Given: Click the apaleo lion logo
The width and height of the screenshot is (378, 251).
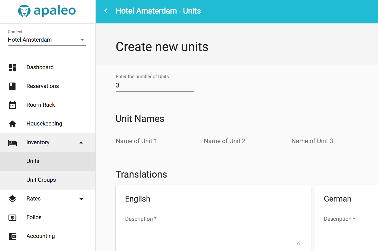Looking at the screenshot, I should 24,11.
